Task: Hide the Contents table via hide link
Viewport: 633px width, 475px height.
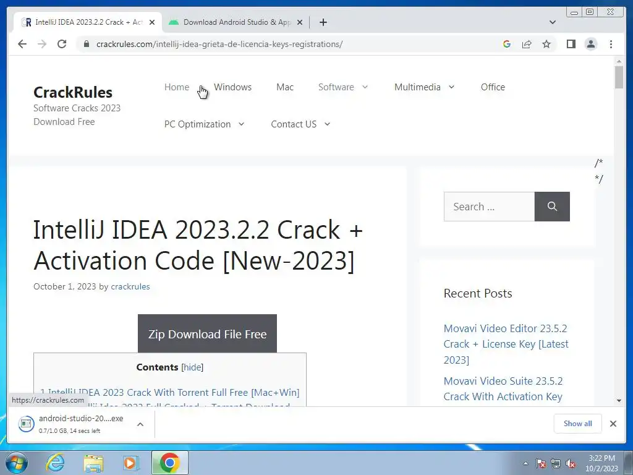Action: click(192, 367)
